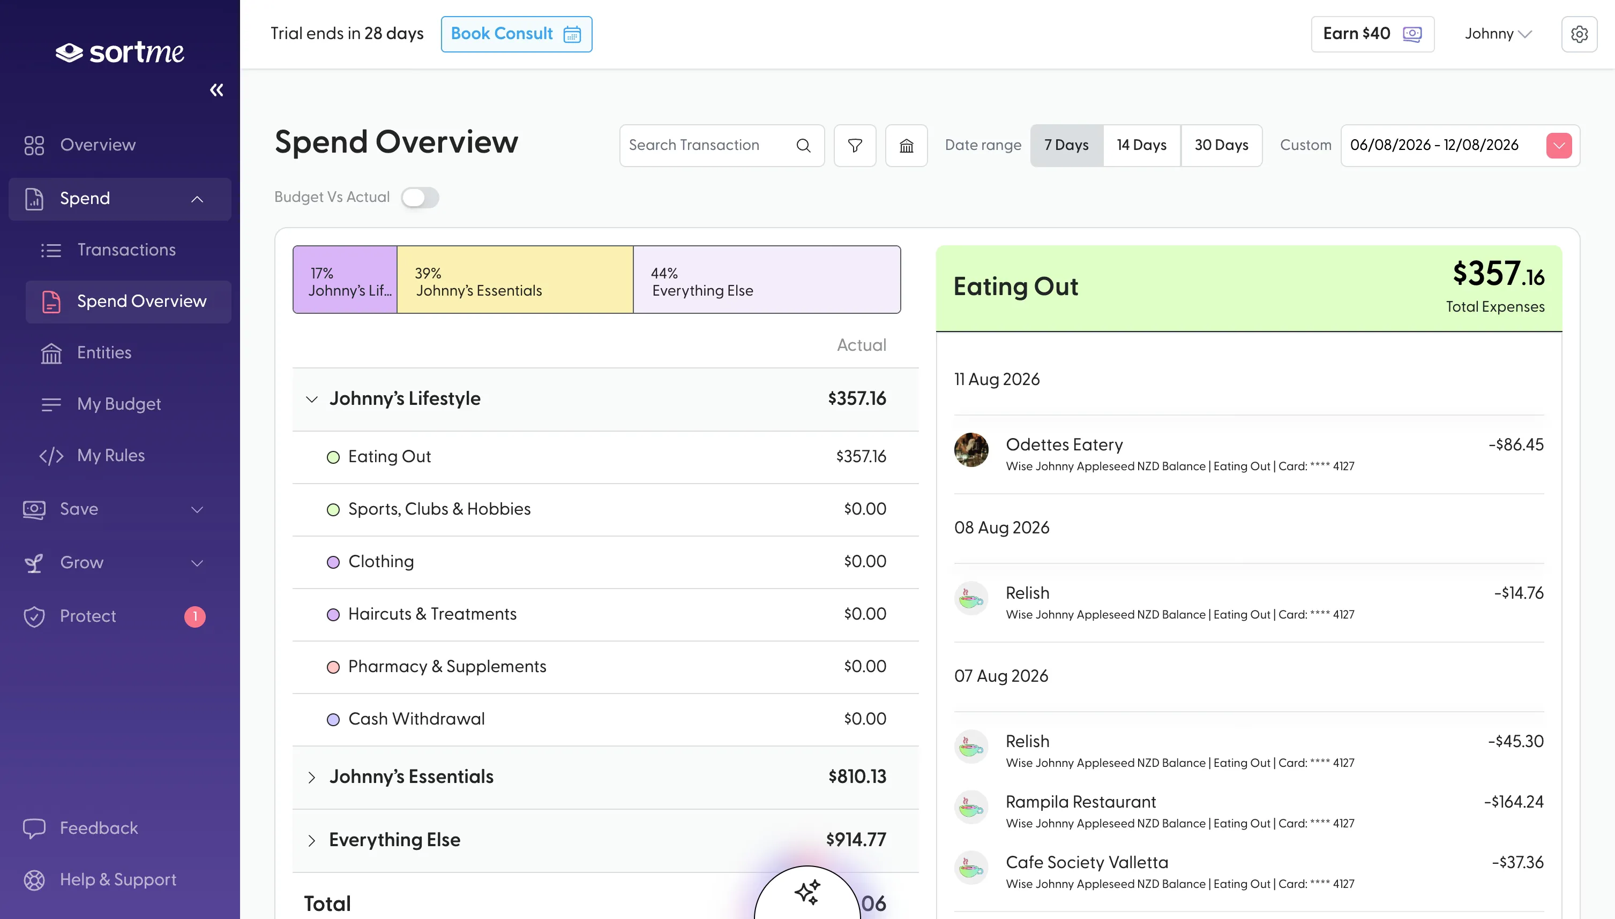Click the sortme logo
This screenshot has width=1615, height=919.
120,52
